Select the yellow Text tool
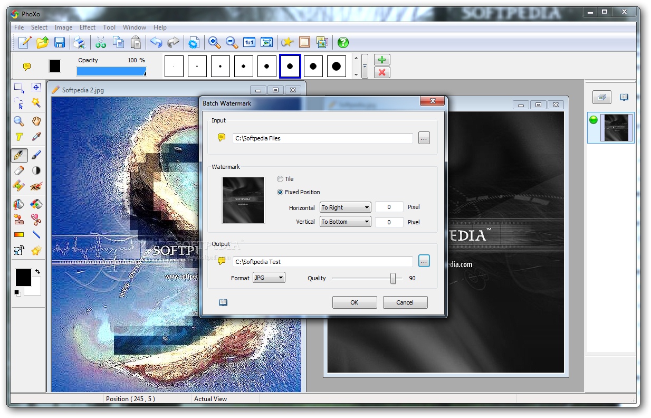This screenshot has width=651, height=418. pos(19,137)
